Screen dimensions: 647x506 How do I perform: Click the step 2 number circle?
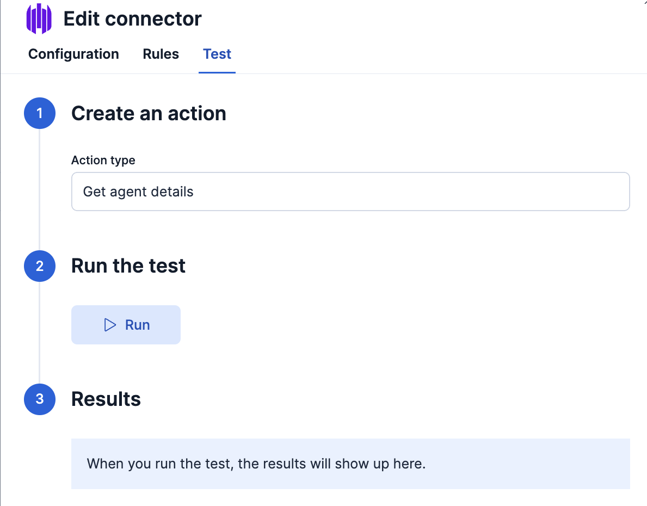39,266
